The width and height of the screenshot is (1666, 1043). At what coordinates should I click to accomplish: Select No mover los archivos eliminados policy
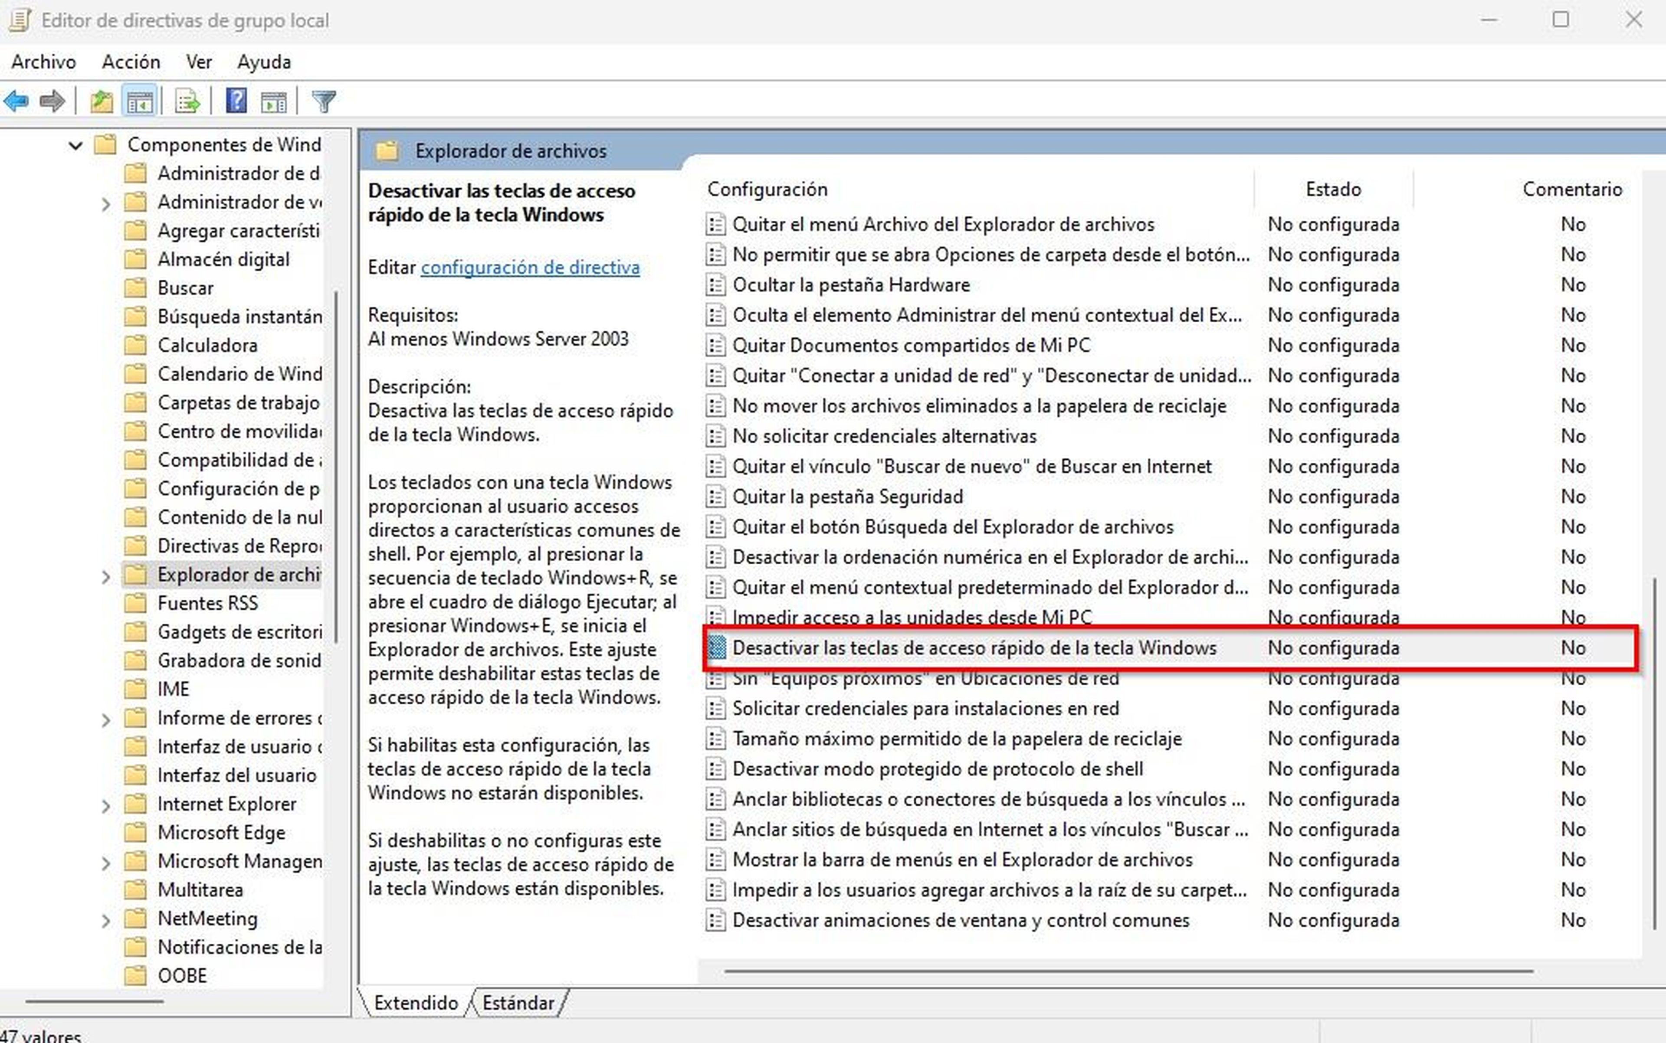click(979, 405)
